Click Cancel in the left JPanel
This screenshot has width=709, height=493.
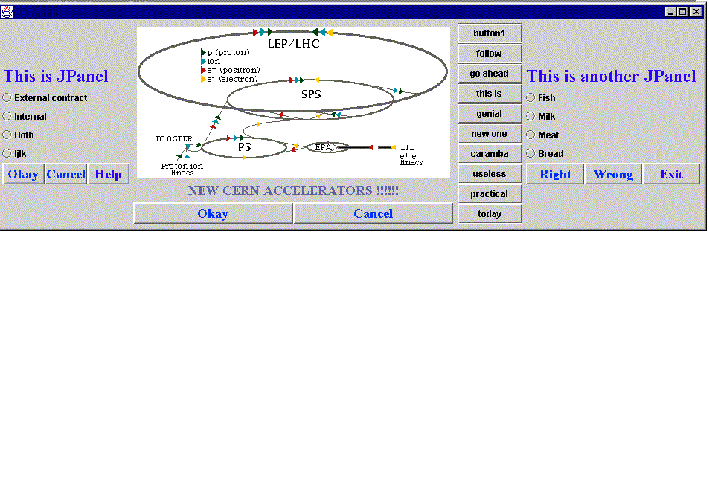click(66, 174)
